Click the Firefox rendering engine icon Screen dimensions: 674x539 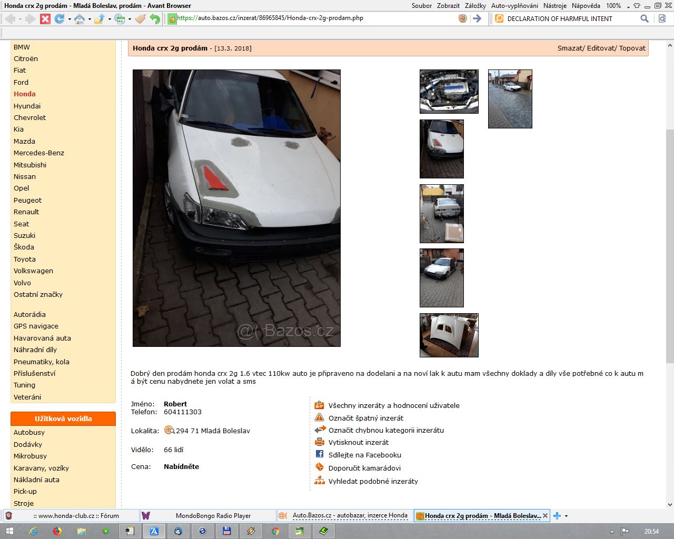(x=463, y=18)
